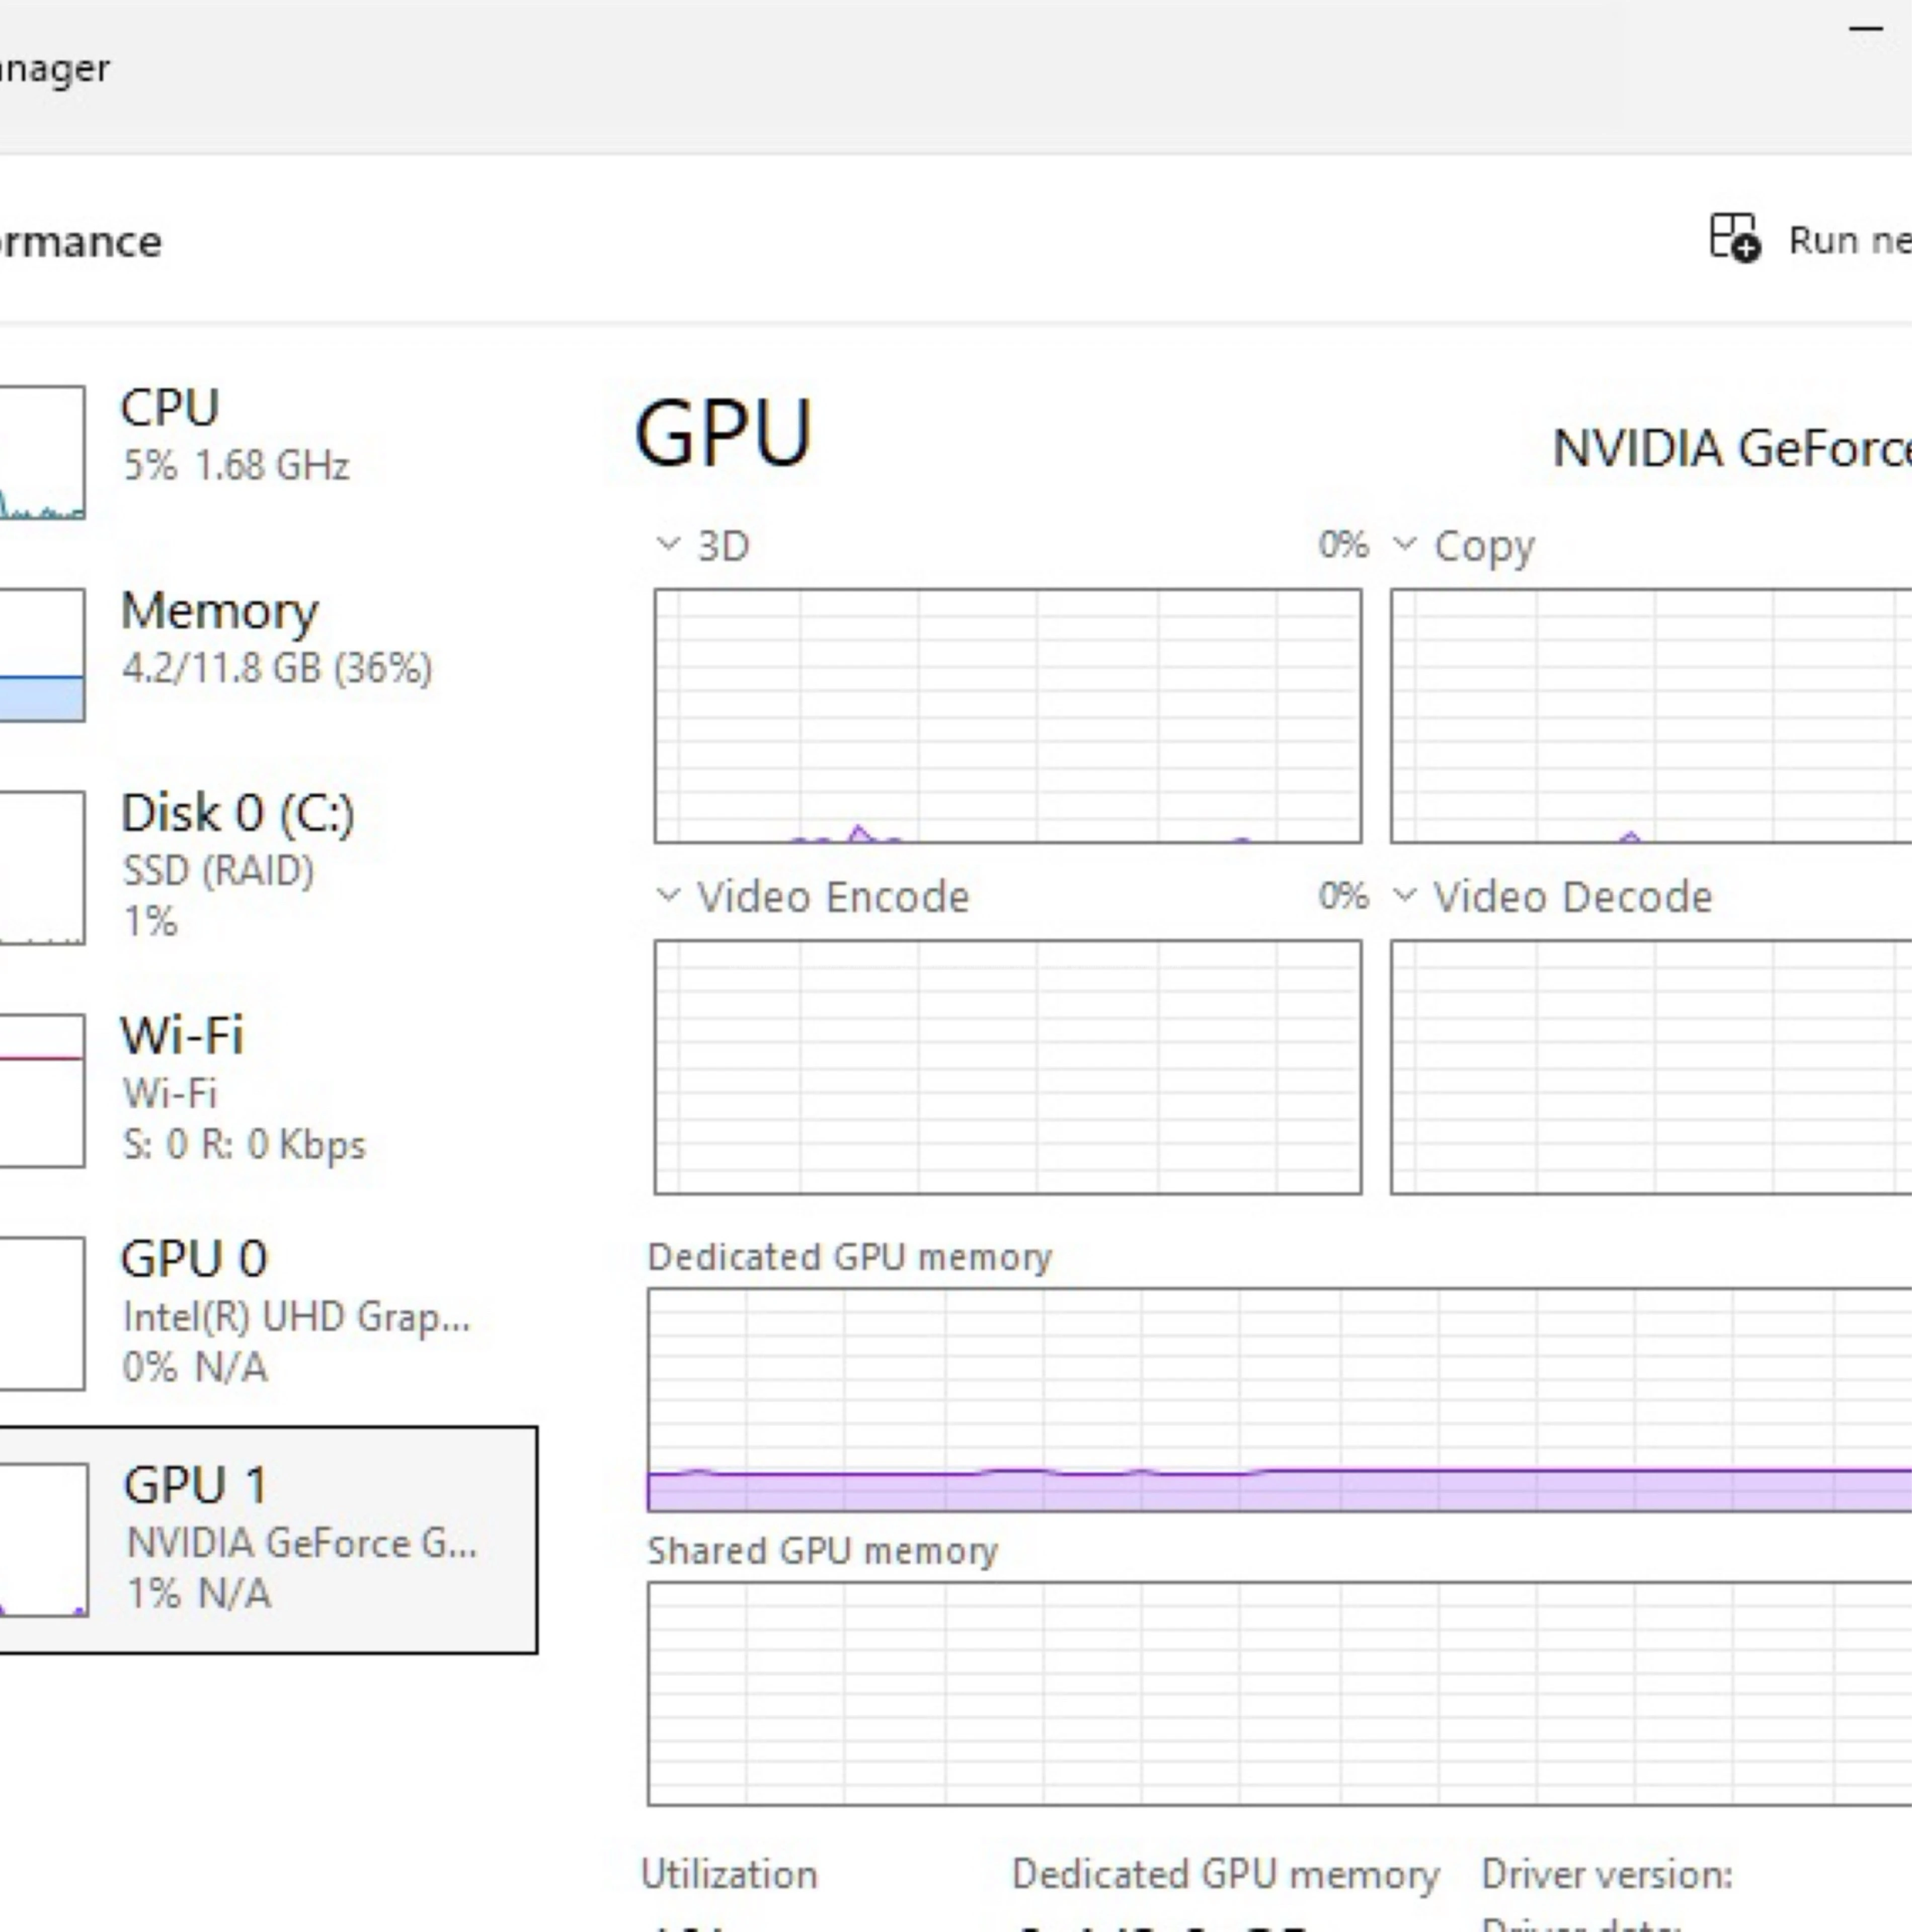Click the Driver version label
This screenshot has height=1932, width=1912.
pos(1607,1875)
